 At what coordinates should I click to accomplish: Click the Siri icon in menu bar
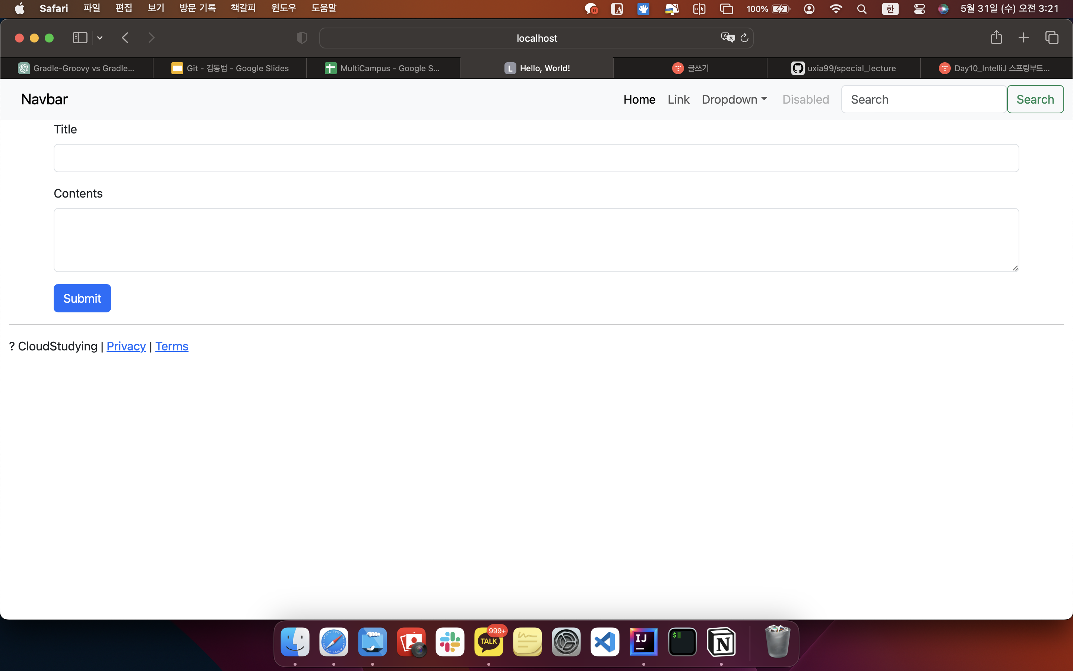(x=943, y=9)
